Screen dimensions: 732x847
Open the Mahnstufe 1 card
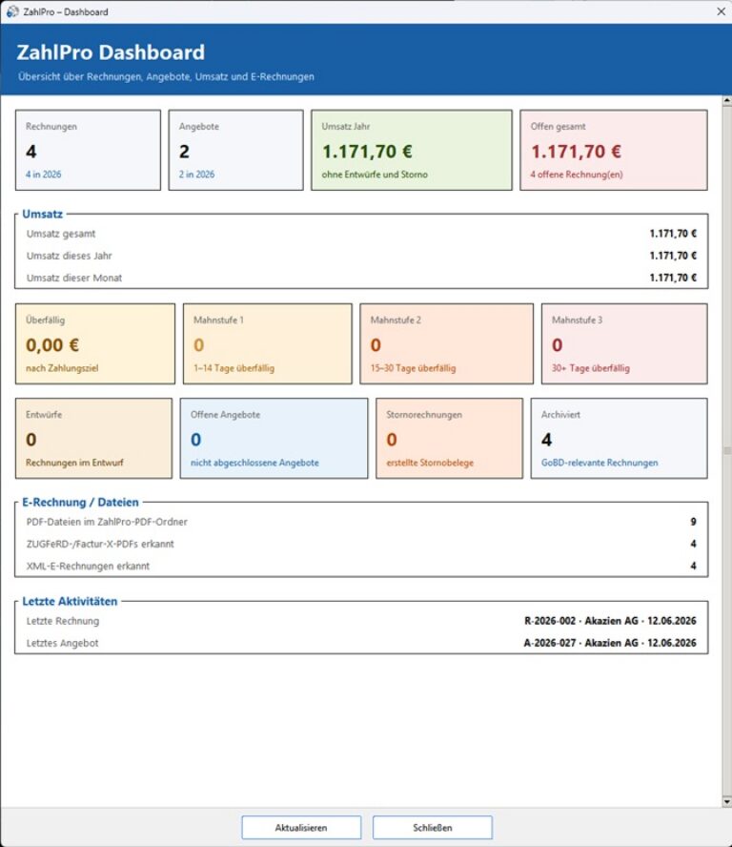pyautogui.click(x=267, y=343)
